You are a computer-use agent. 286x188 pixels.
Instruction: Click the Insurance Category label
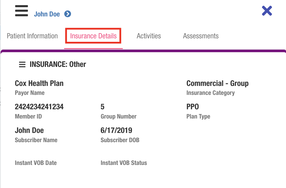(x=211, y=93)
